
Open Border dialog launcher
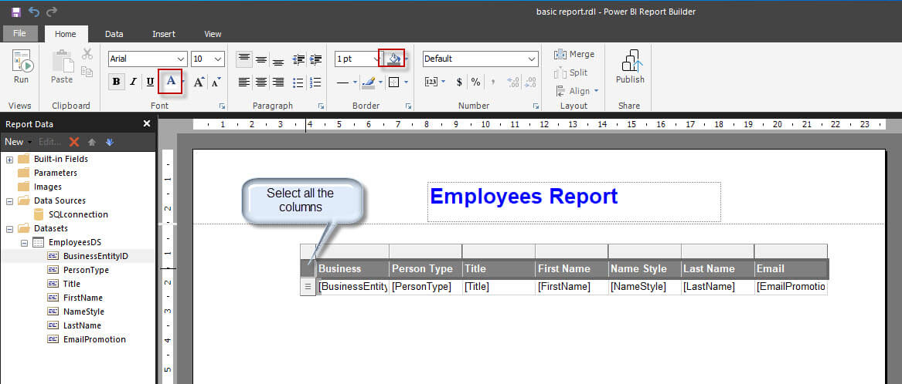(408, 106)
